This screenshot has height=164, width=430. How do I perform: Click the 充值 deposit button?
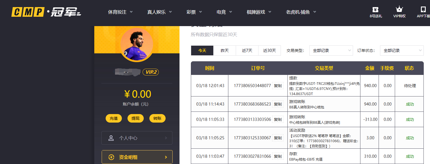point(114,118)
